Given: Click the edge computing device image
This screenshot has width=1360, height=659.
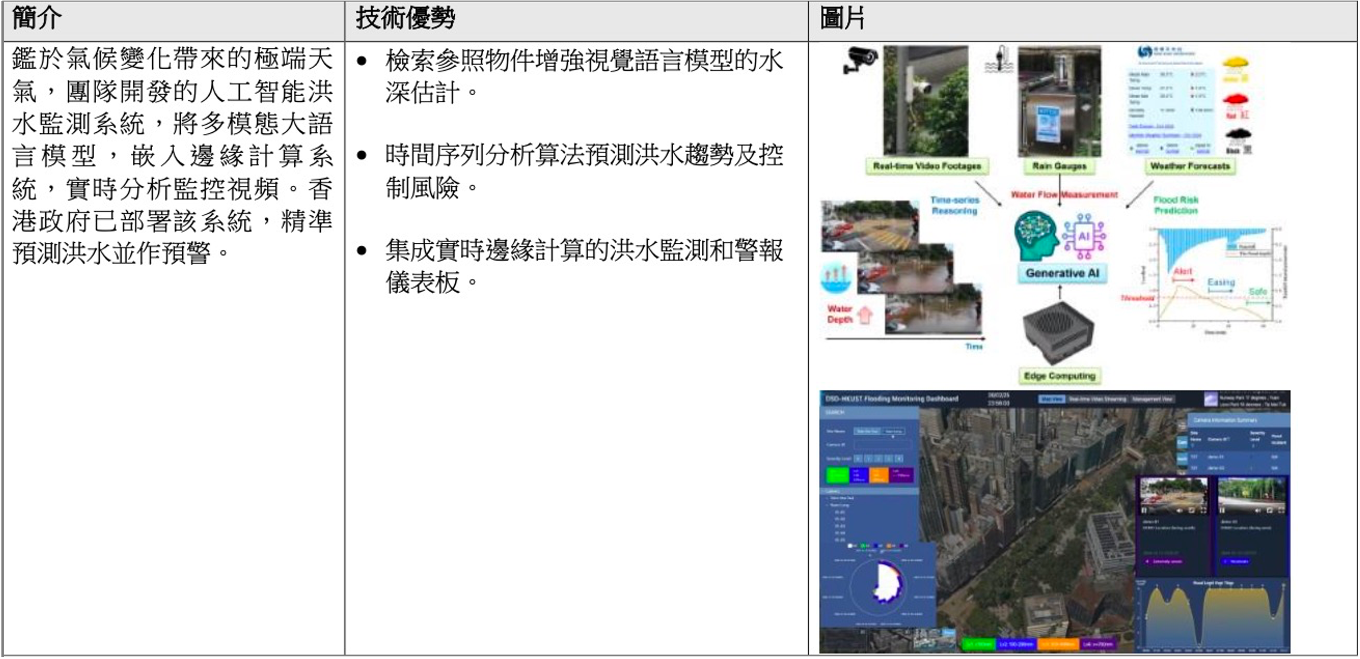Looking at the screenshot, I should click(1058, 332).
